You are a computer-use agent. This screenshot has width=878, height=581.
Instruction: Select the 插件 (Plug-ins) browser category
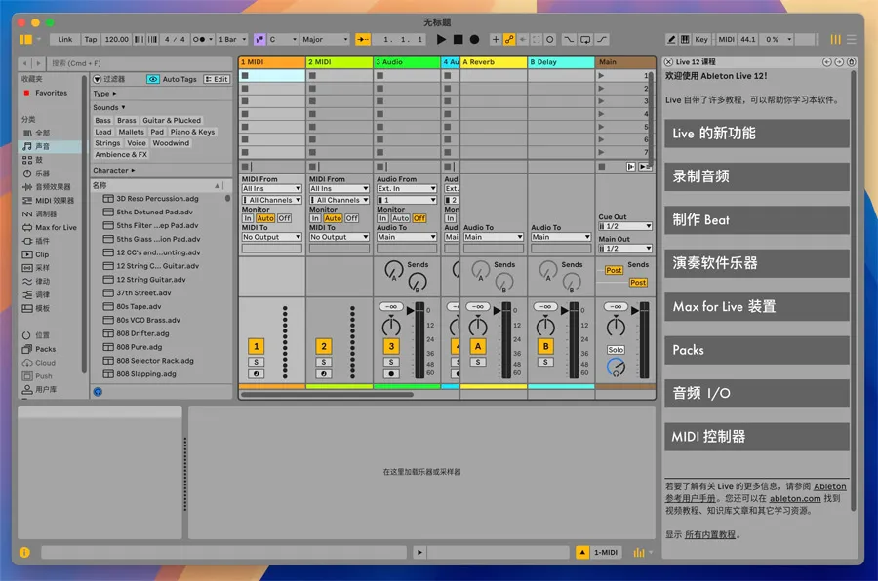[42, 241]
